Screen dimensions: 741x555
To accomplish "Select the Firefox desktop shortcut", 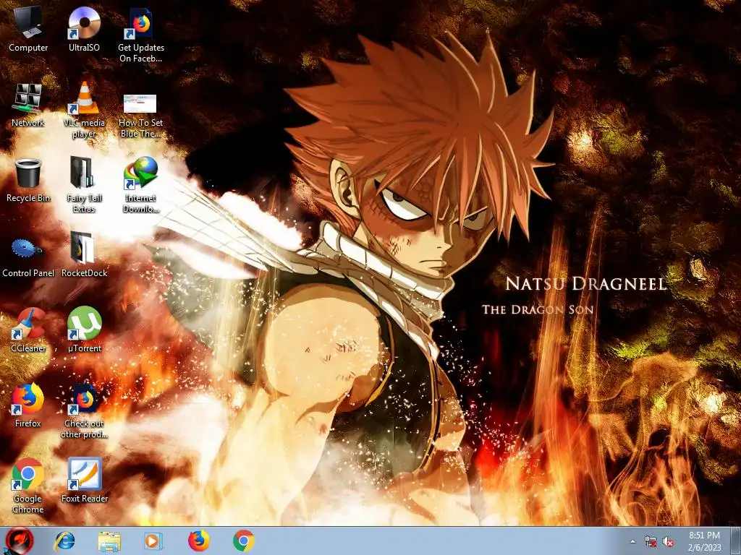I will point(28,405).
